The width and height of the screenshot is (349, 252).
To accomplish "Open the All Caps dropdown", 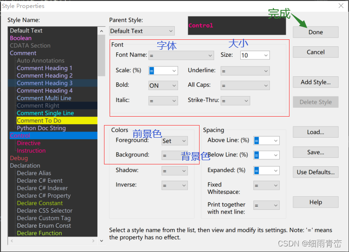I will tap(245, 86).
